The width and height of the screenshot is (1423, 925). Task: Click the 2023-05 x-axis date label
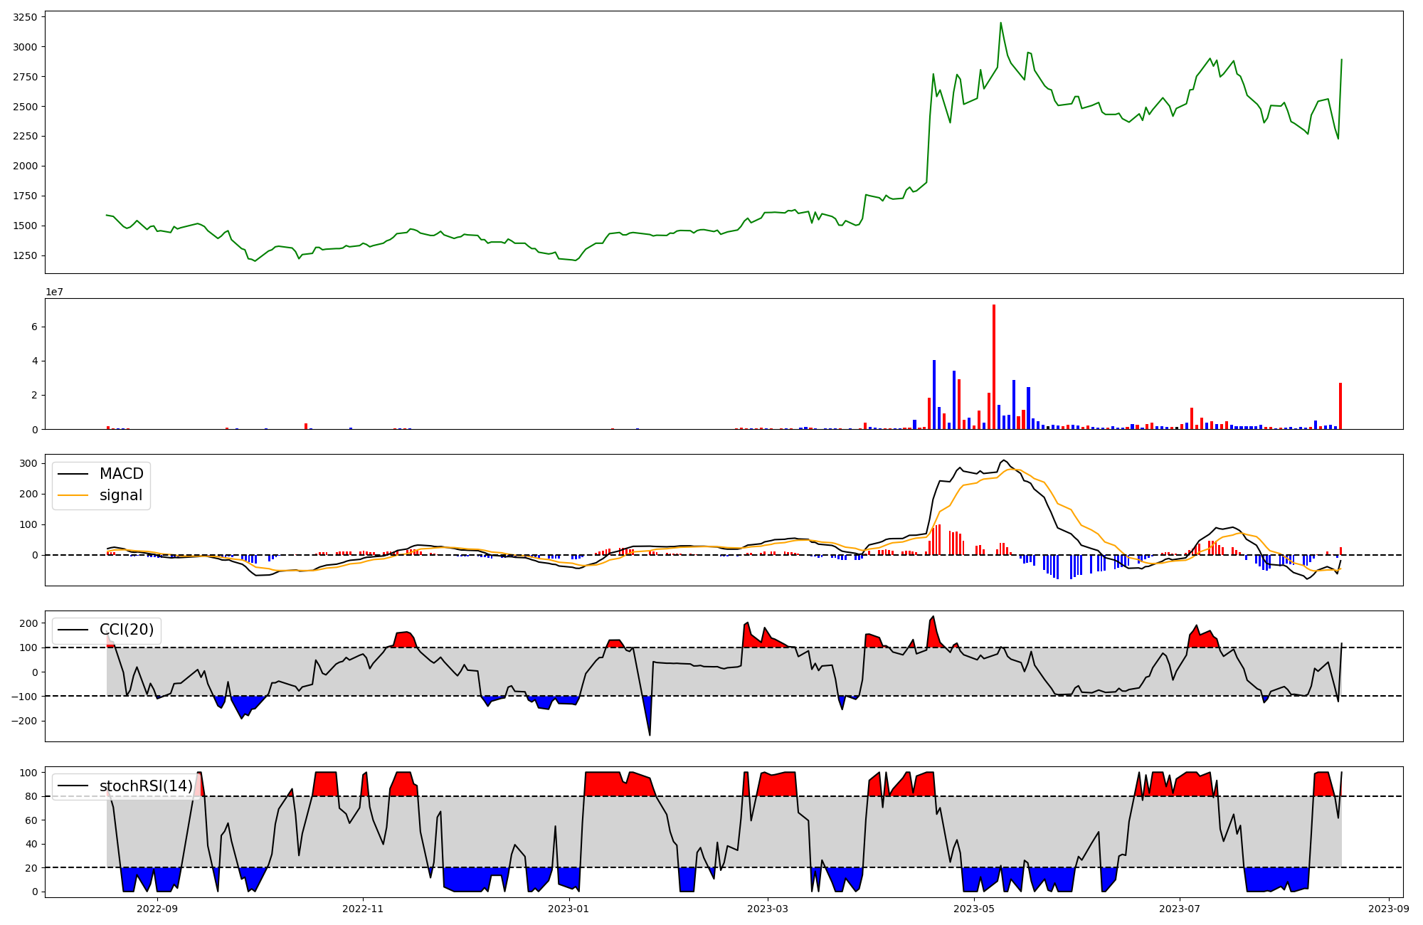point(973,909)
